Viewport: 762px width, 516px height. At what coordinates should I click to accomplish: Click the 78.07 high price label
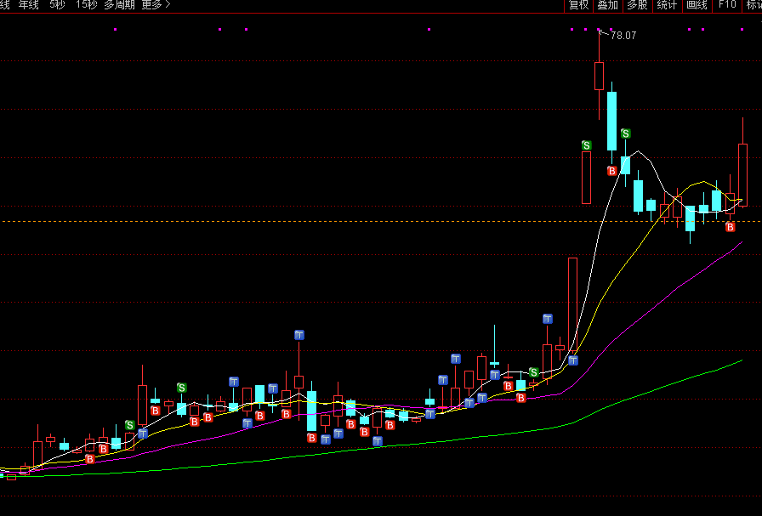click(x=623, y=36)
